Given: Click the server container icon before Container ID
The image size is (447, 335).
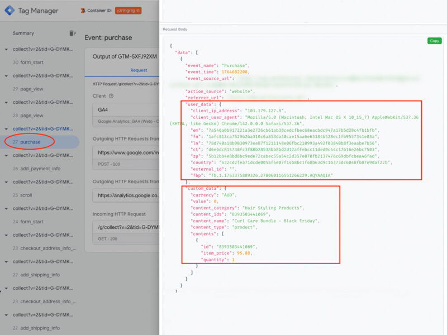Looking at the screenshot, I should pos(83,10).
